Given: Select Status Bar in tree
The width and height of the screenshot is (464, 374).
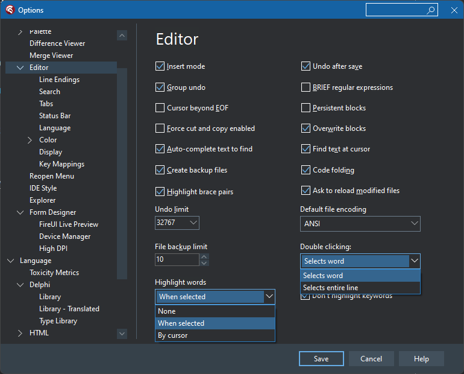Looking at the screenshot, I should coord(55,116).
